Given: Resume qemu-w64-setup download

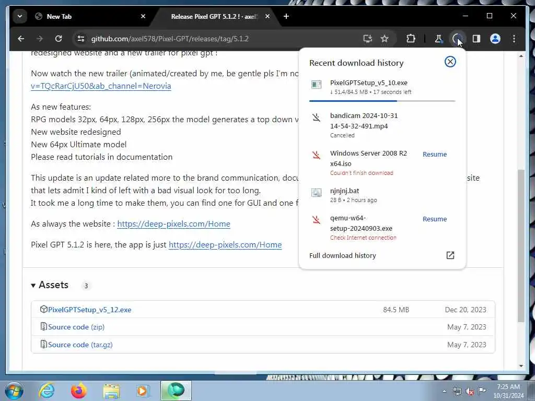Looking at the screenshot, I should [434, 219].
